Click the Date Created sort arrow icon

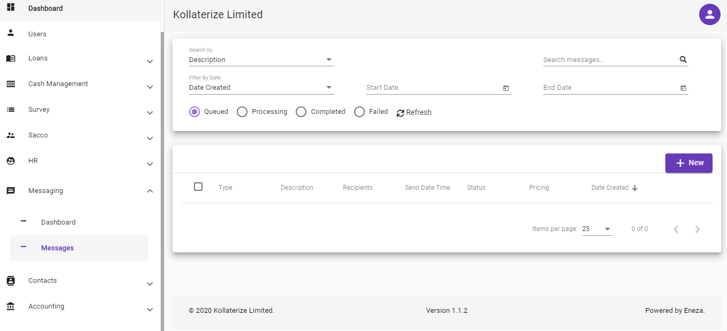[635, 188]
